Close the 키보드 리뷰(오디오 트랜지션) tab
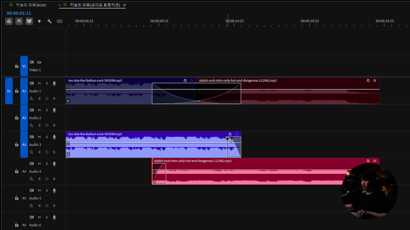410x230 pixels. [x=60, y=5]
